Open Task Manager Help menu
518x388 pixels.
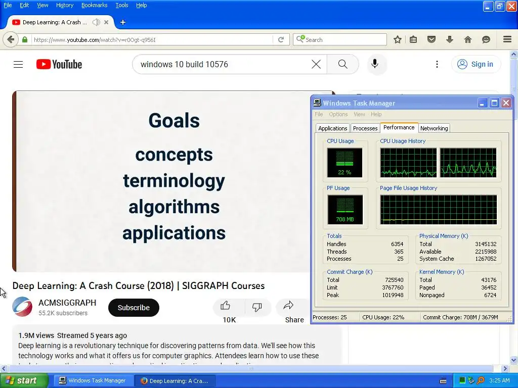(x=376, y=114)
